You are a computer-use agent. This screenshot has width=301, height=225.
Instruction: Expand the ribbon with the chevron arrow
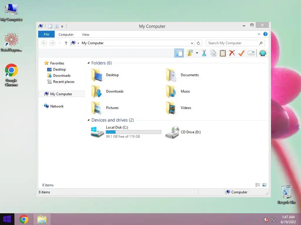pos(259,34)
